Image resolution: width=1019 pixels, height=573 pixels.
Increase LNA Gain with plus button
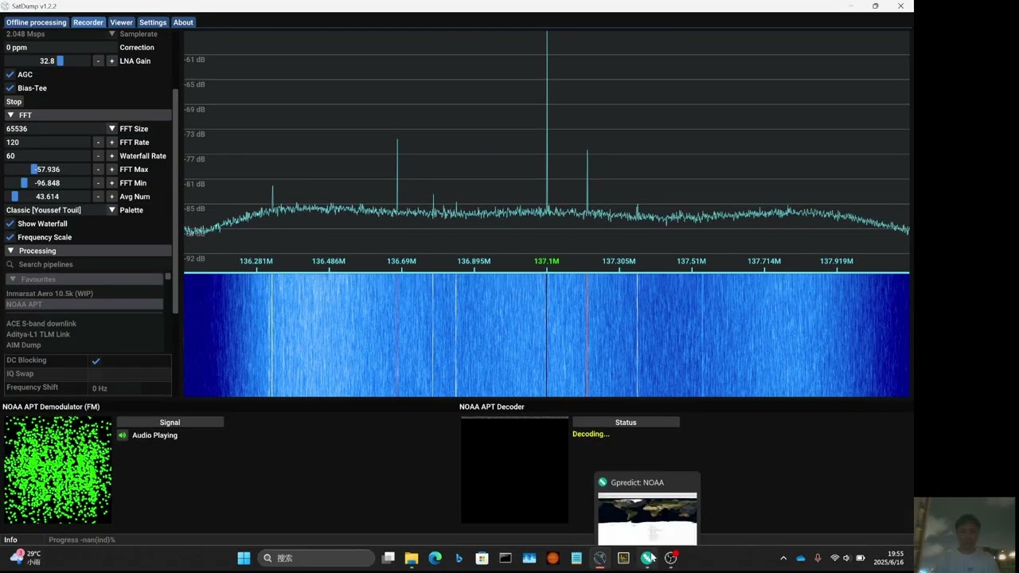112,61
